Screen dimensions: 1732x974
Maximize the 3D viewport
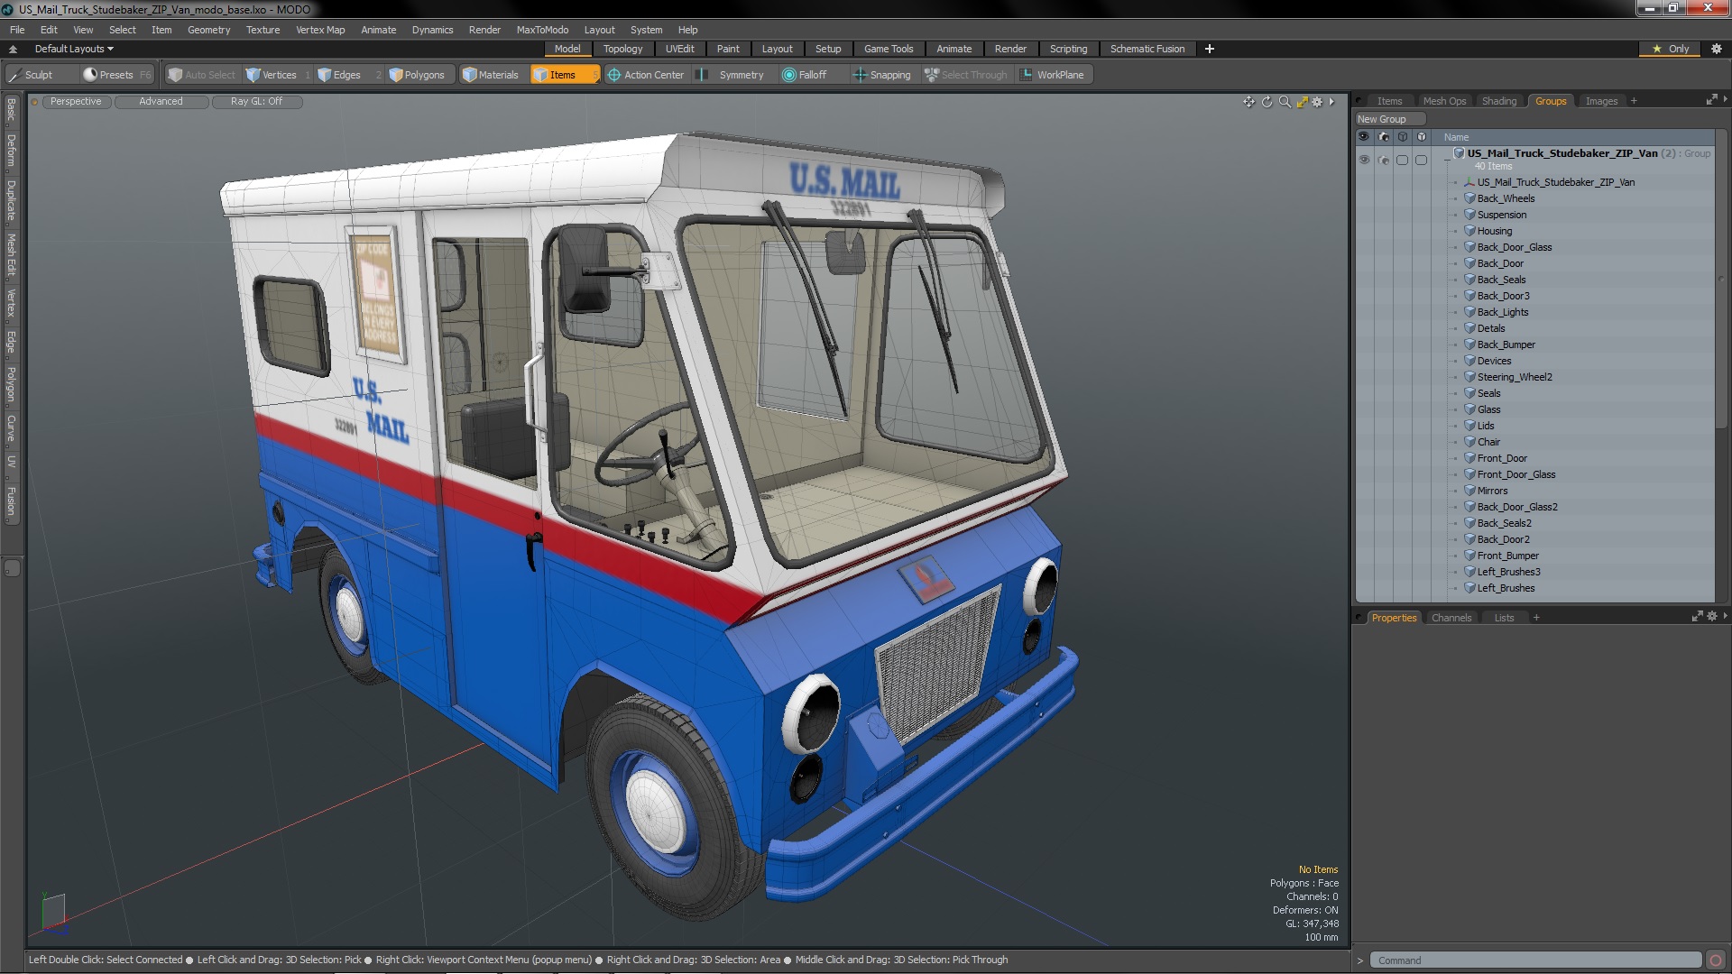pos(1302,102)
